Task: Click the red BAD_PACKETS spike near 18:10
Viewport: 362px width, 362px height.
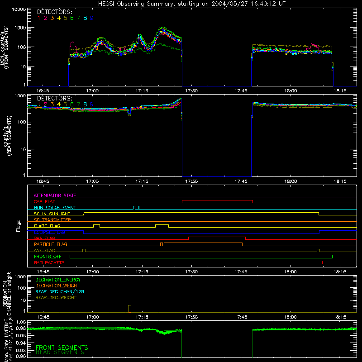Action: coord(322,262)
